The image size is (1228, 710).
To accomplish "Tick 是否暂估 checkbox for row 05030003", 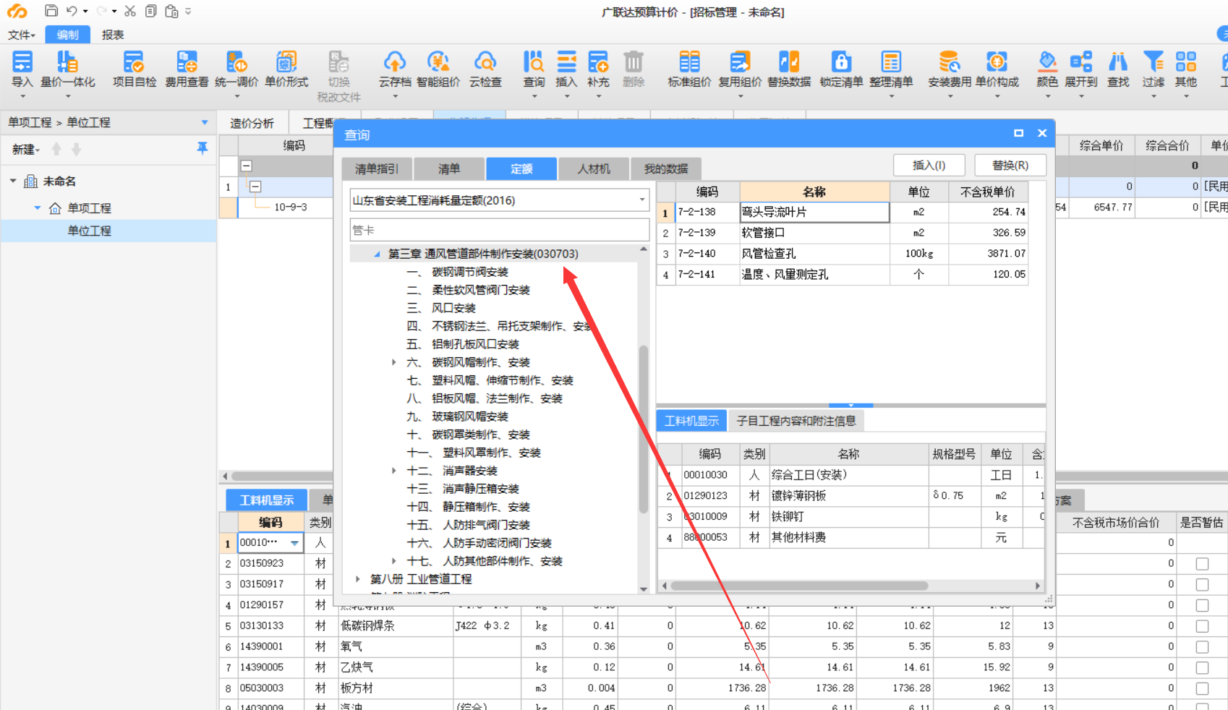I will [1202, 688].
